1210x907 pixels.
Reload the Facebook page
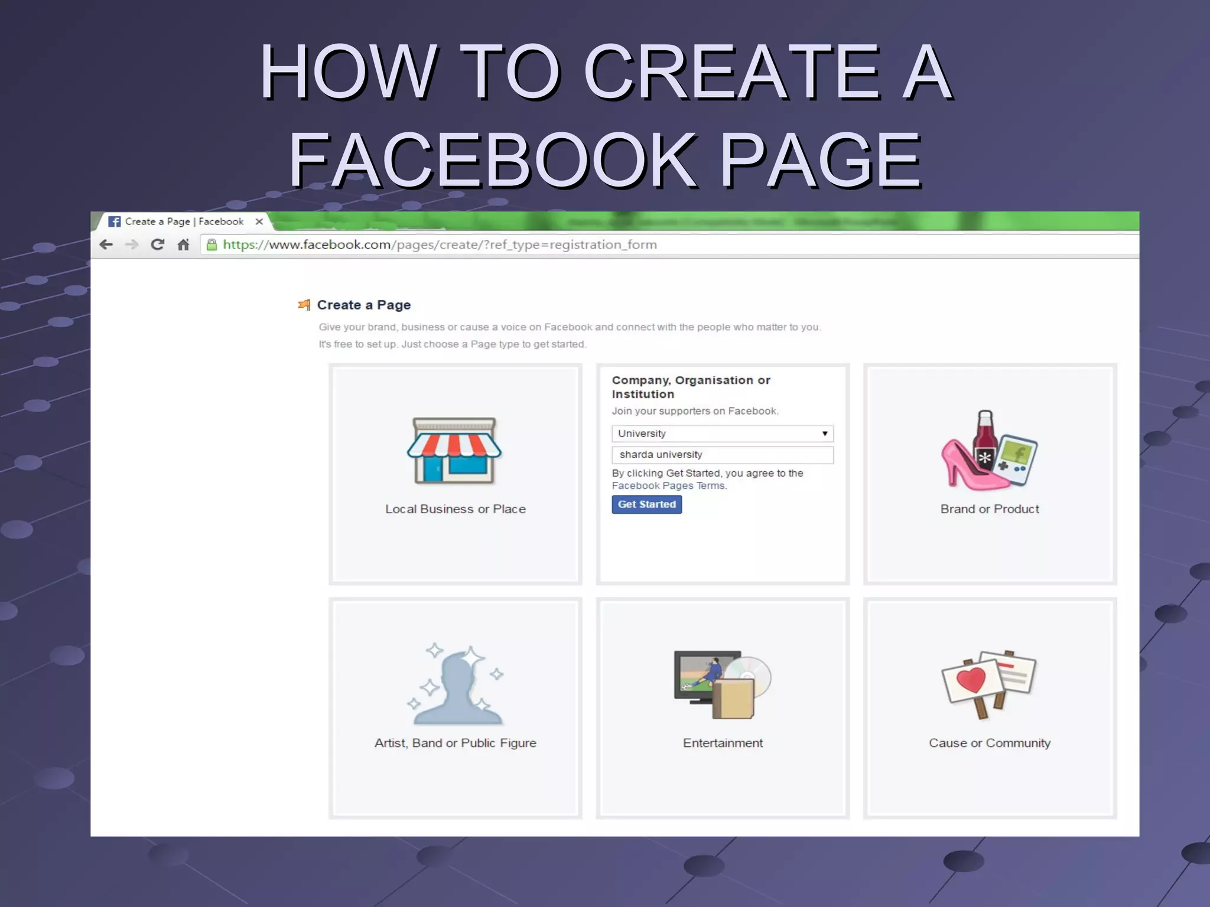pos(157,244)
